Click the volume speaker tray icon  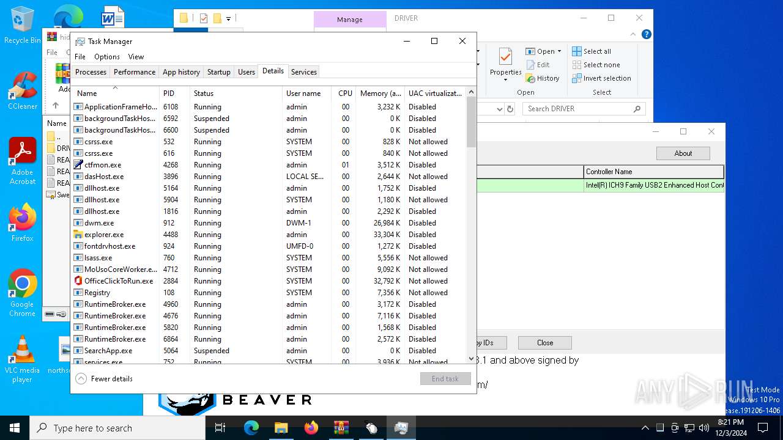[704, 428]
